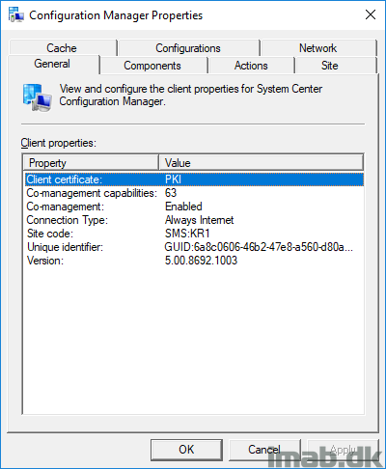Click the Value column header
The height and width of the screenshot is (469, 386).
[261, 163]
